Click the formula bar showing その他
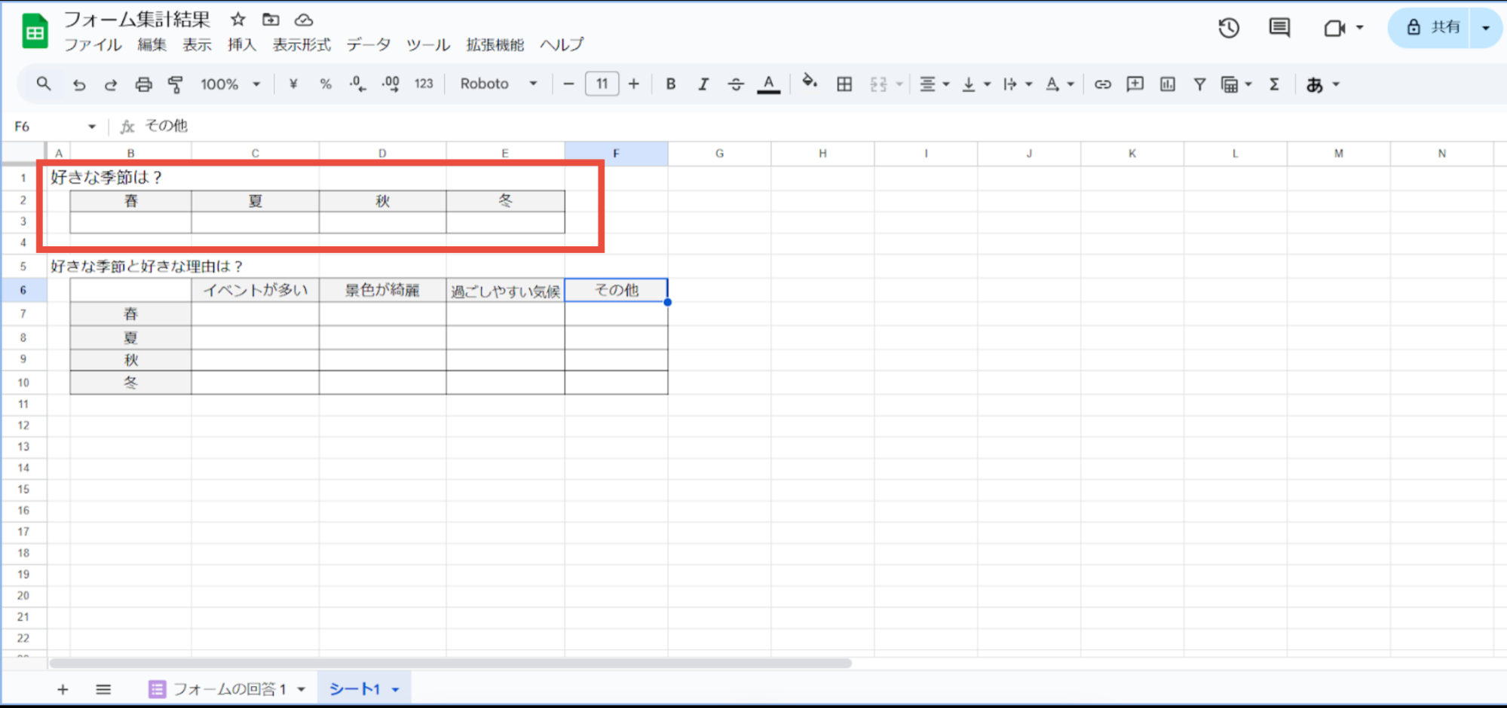 [822, 126]
